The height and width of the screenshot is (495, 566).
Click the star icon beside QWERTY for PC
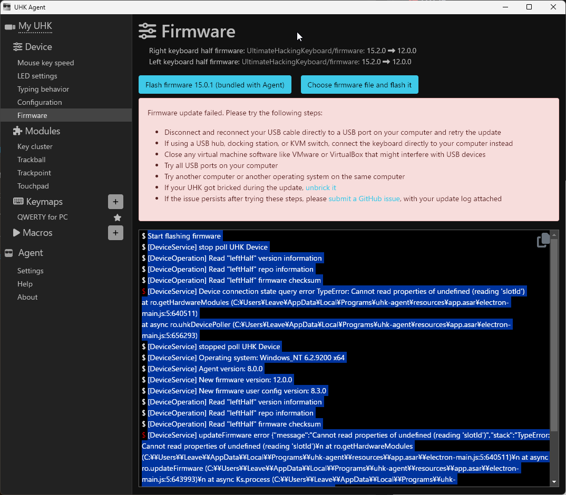pyautogui.click(x=118, y=217)
